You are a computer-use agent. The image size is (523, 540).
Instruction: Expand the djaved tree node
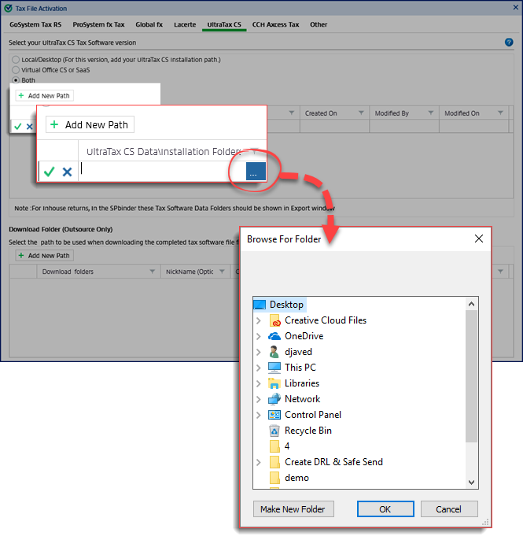click(259, 352)
